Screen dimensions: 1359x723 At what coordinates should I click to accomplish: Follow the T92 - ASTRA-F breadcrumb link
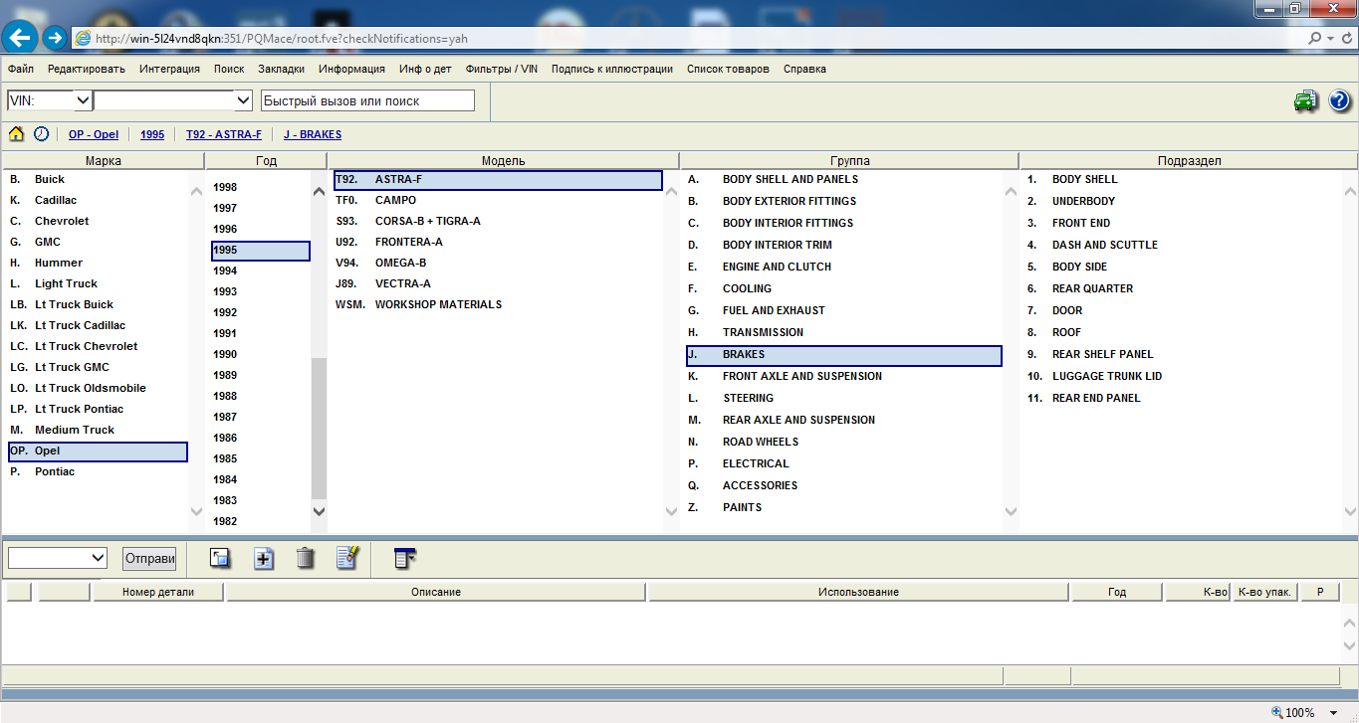click(224, 134)
